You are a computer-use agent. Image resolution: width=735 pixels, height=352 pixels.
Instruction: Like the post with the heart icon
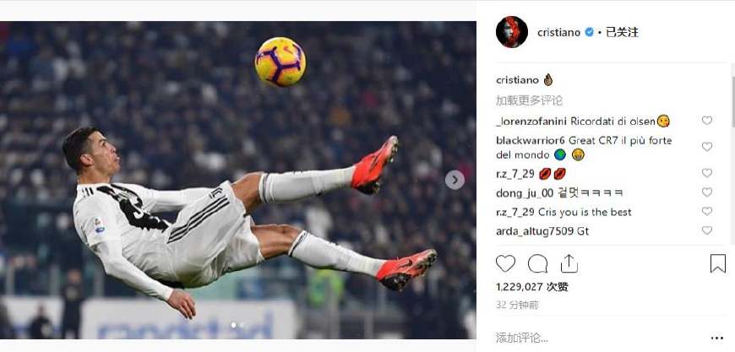pos(505,263)
